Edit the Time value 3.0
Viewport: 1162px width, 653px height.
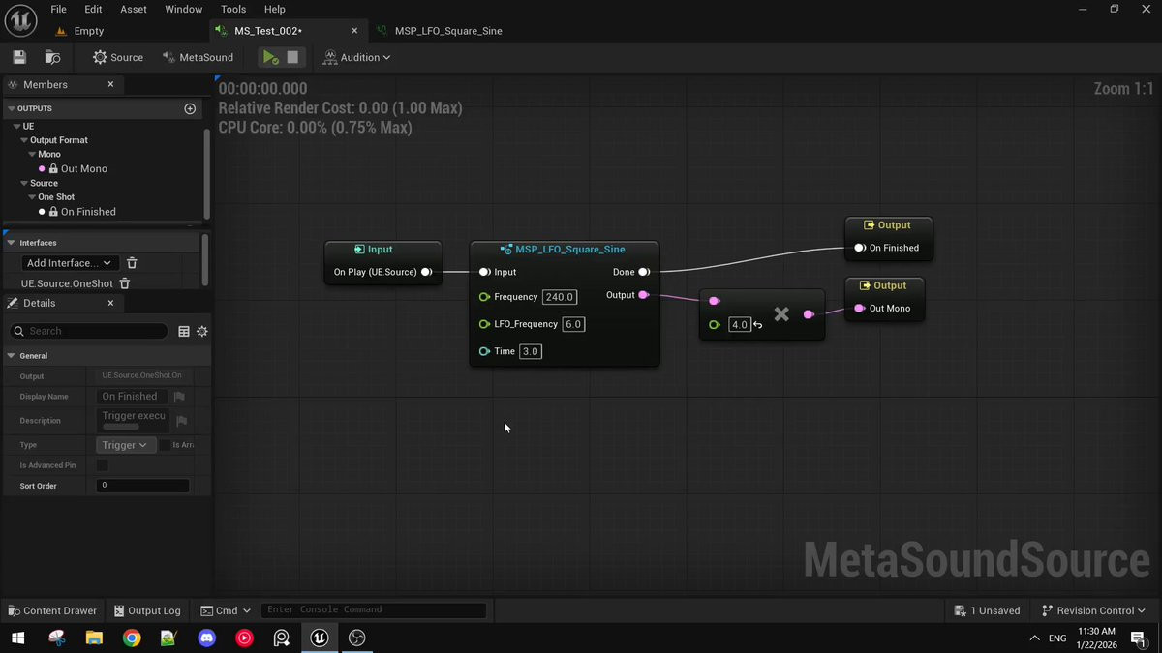point(530,351)
